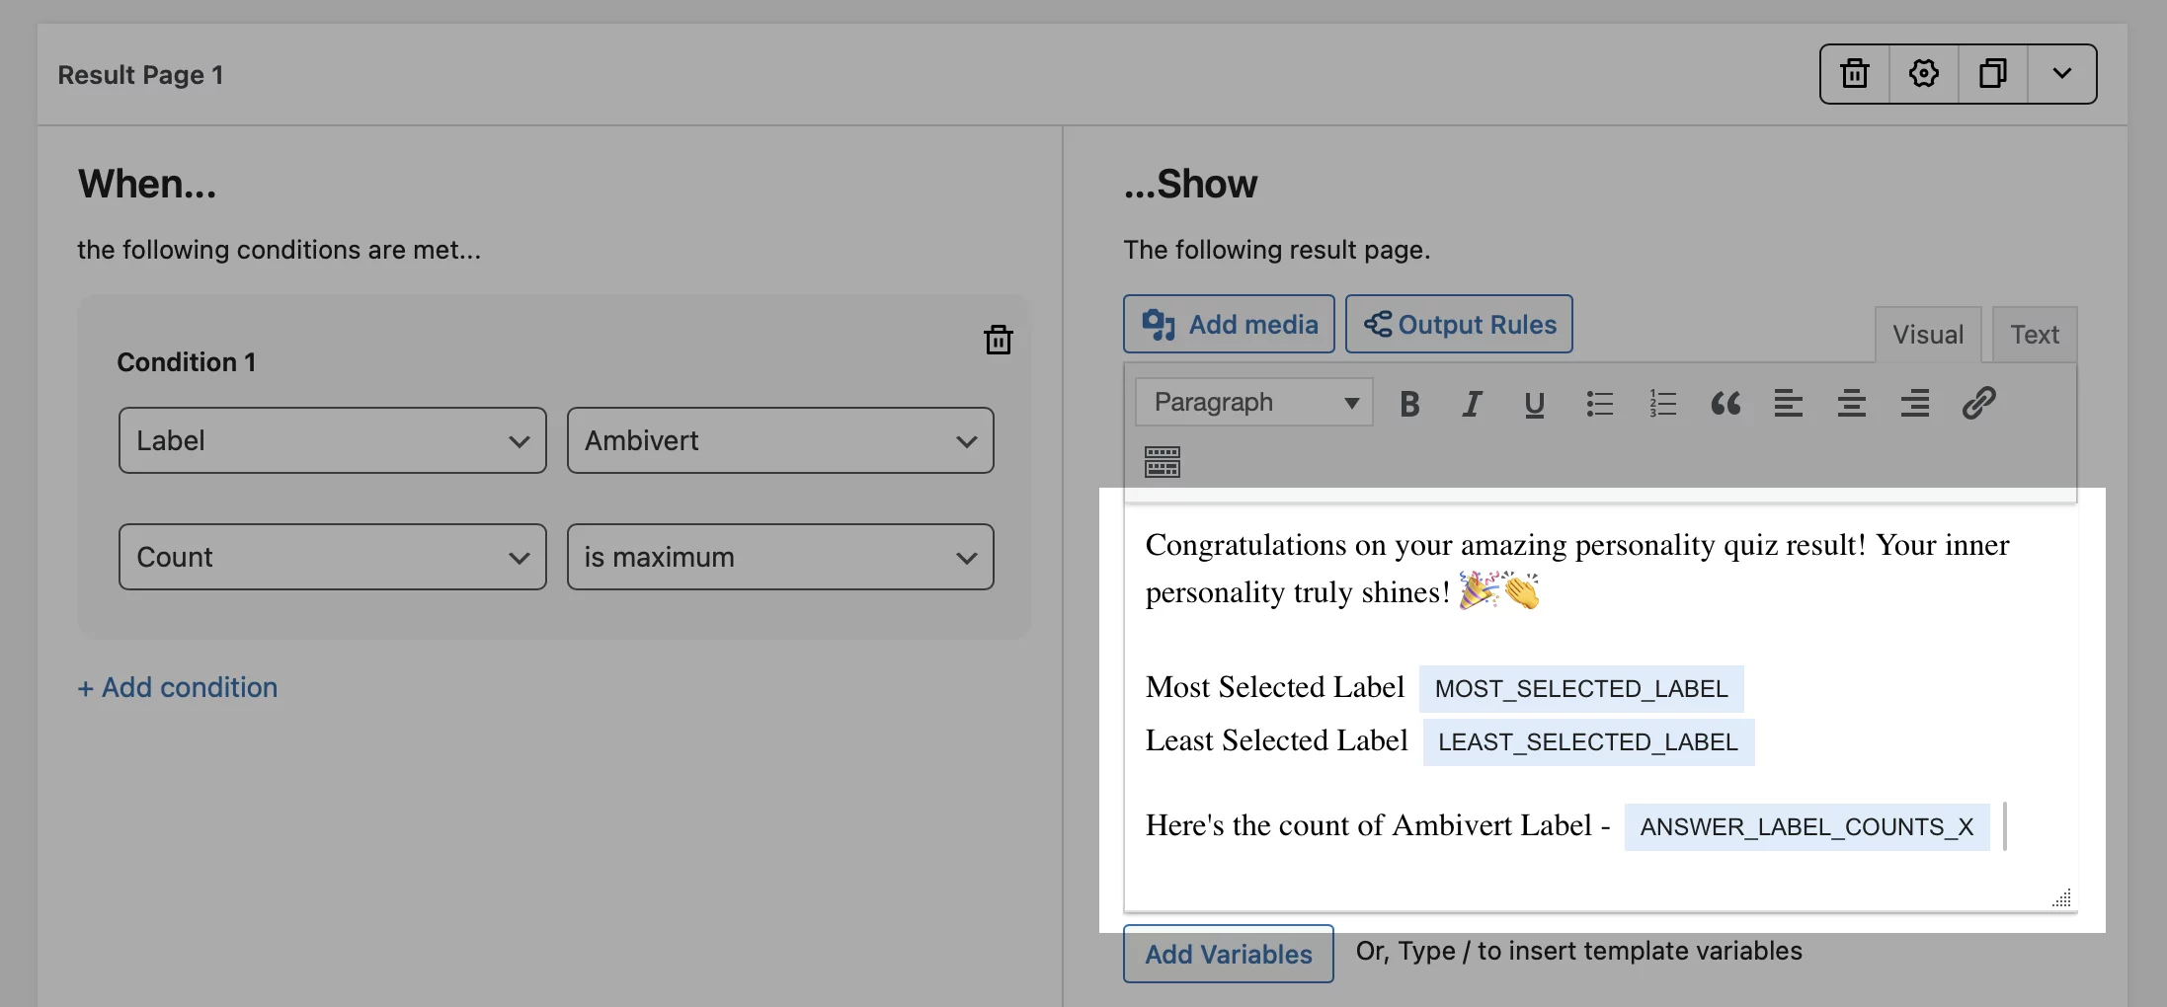2167x1007 pixels.
Task: Remove Condition 1 using its trash icon
Action: [999, 340]
